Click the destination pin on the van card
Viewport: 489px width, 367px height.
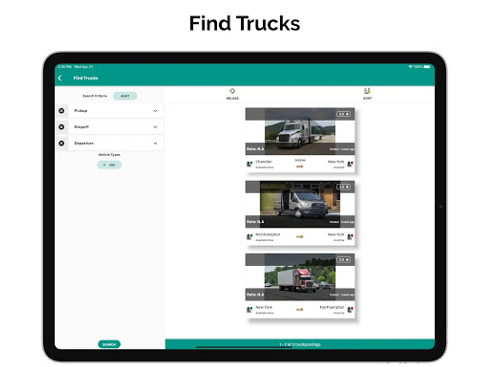[x=350, y=237]
